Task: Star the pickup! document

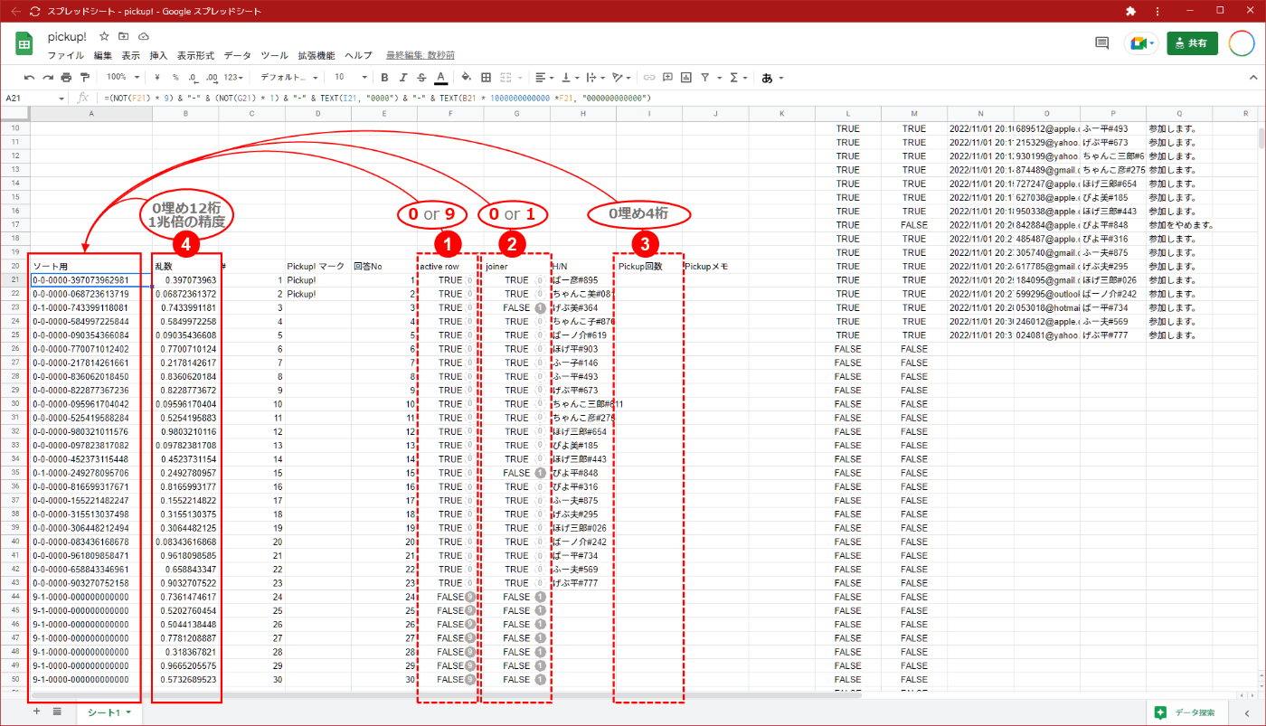Action: click(104, 36)
